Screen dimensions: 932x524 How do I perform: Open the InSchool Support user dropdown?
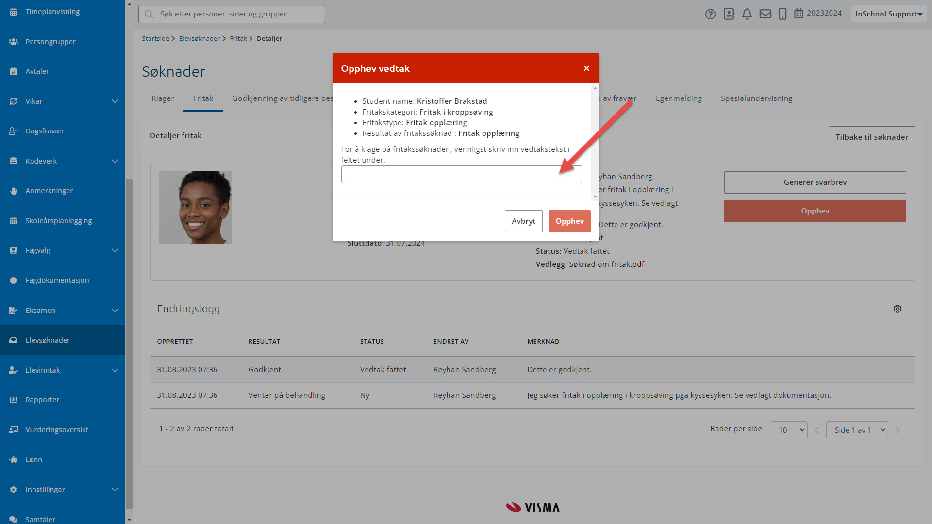pyautogui.click(x=889, y=14)
